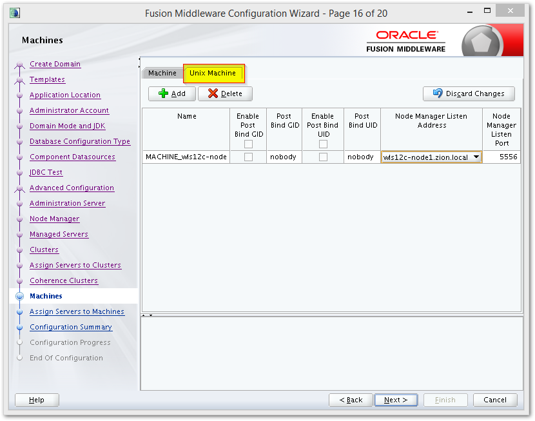
Task: Click the red X Delete icon
Action: pos(213,93)
